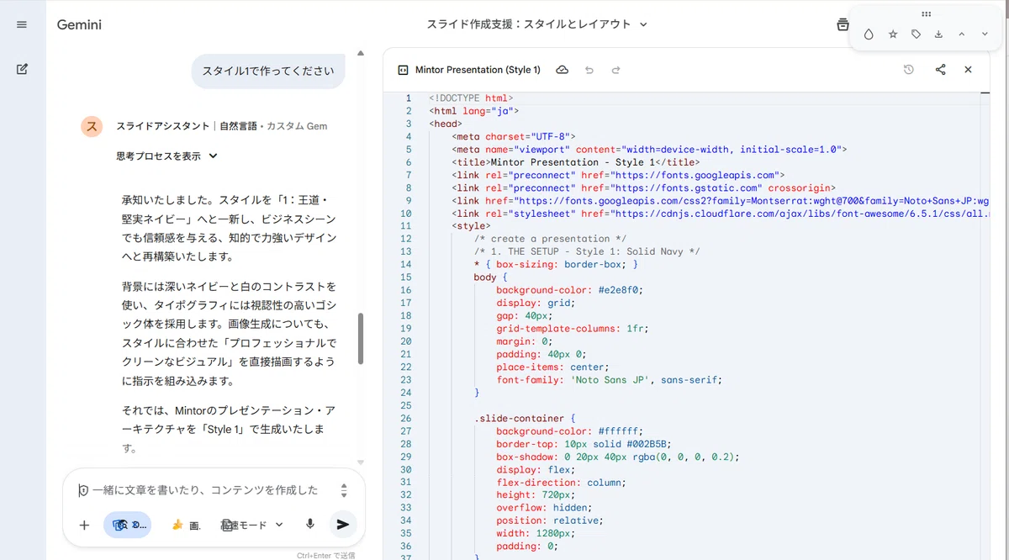Click line number 26 in the gutter
1009x560 pixels.
tap(406, 418)
